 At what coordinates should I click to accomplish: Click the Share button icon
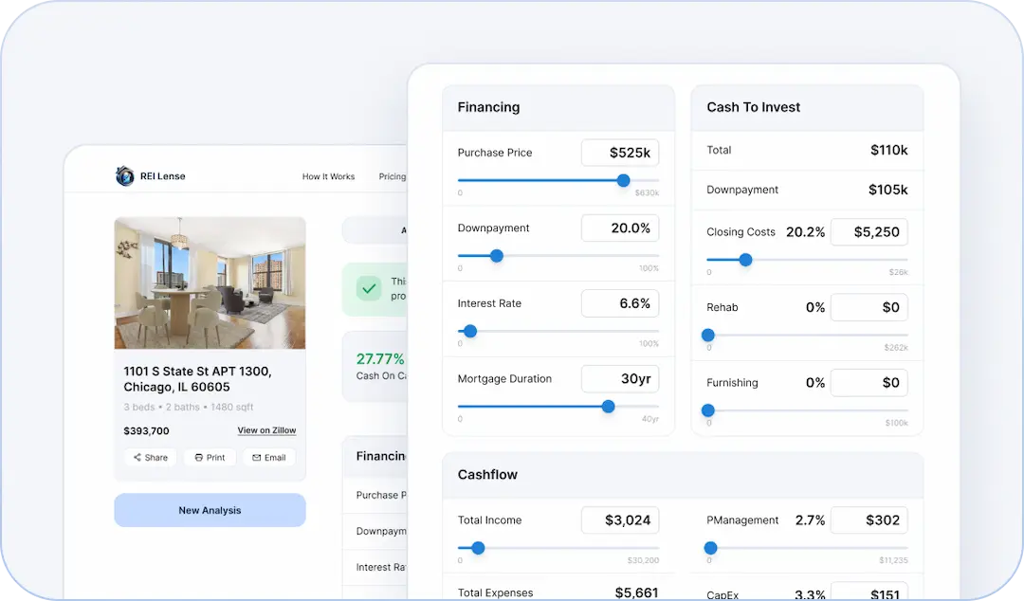[137, 458]
